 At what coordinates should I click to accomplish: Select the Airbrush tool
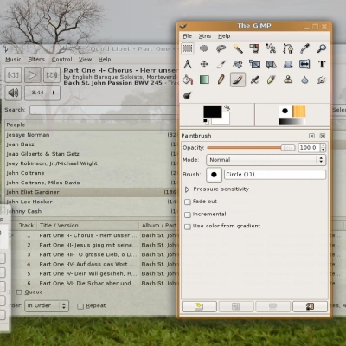254,80
